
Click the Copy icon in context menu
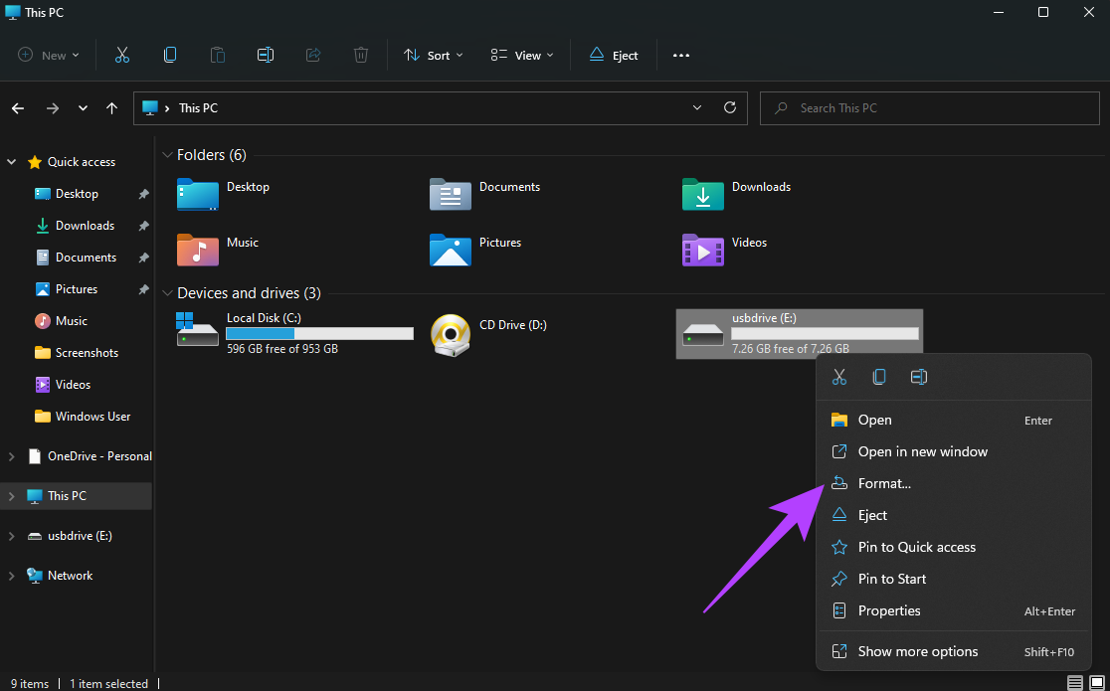point(879,377)
